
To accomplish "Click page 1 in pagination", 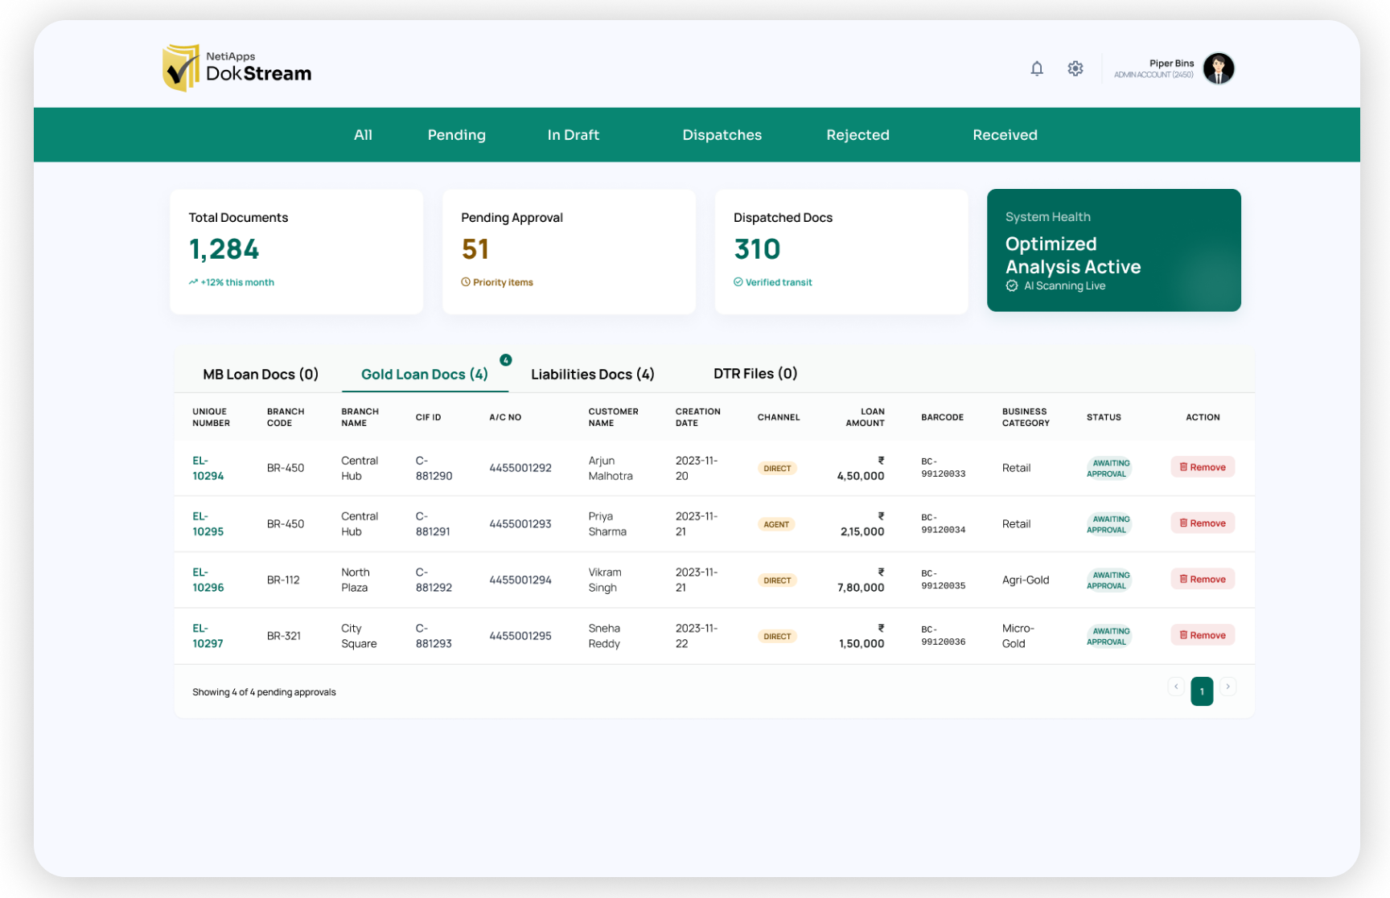I will [1201, 691].
